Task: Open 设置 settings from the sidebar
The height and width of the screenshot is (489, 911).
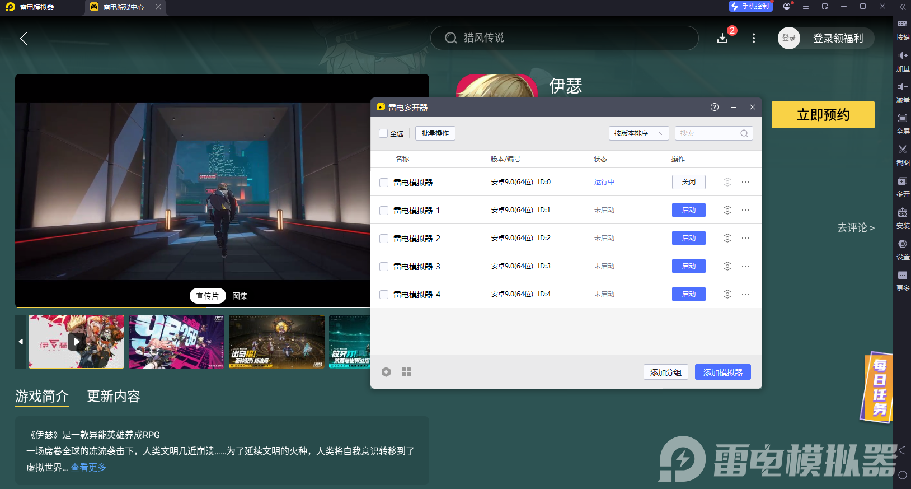Action: (903, 250)
